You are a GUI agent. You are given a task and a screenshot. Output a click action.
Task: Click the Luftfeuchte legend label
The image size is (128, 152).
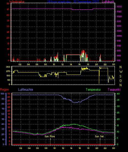tap(26, 90)
